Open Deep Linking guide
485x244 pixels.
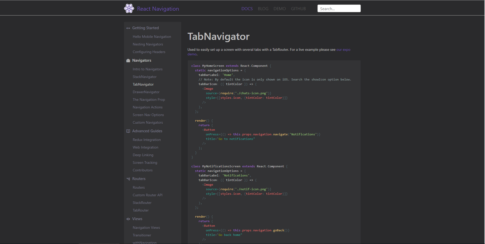click(143, 155)
